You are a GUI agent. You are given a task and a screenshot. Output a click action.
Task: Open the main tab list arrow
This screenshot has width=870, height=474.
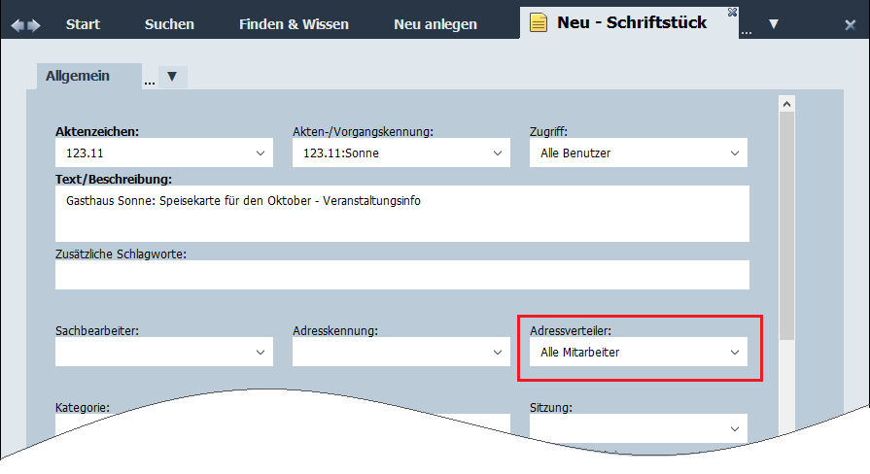point(774,24)
